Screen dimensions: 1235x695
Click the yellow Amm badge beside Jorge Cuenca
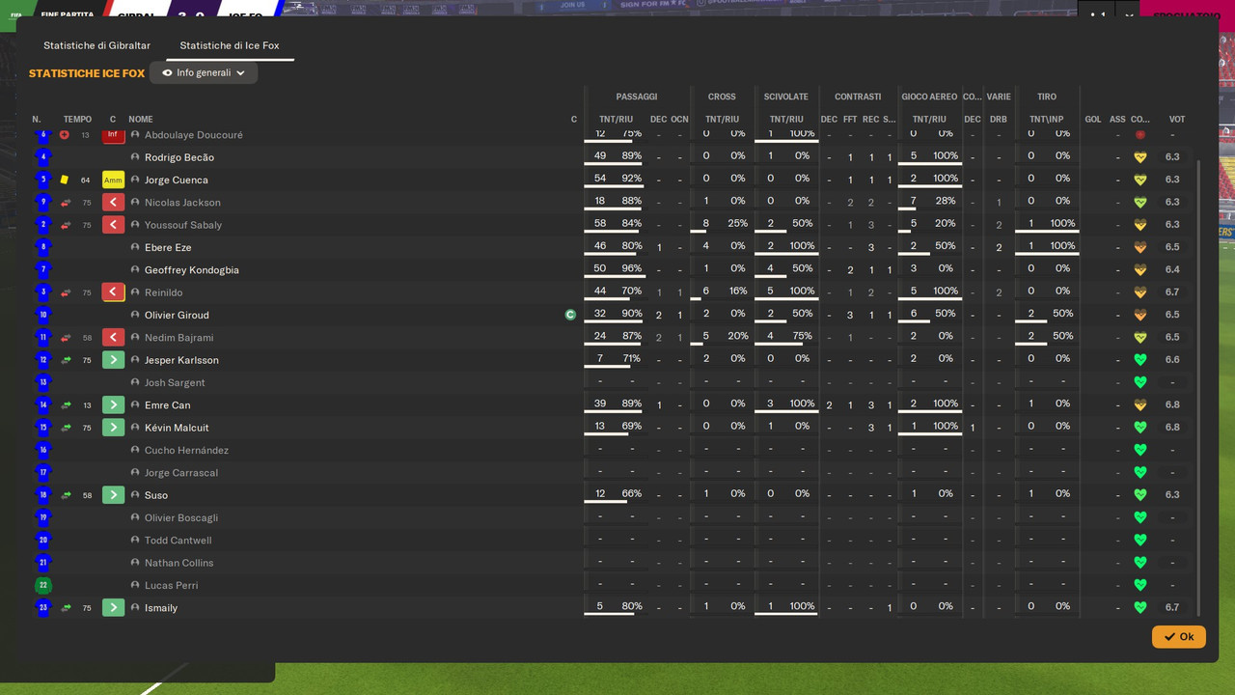(x=113, y=180)
